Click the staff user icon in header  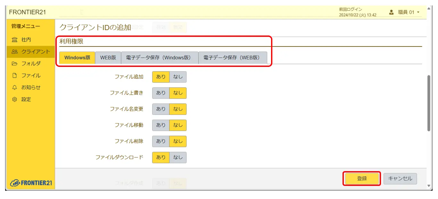tap(391, 12)
